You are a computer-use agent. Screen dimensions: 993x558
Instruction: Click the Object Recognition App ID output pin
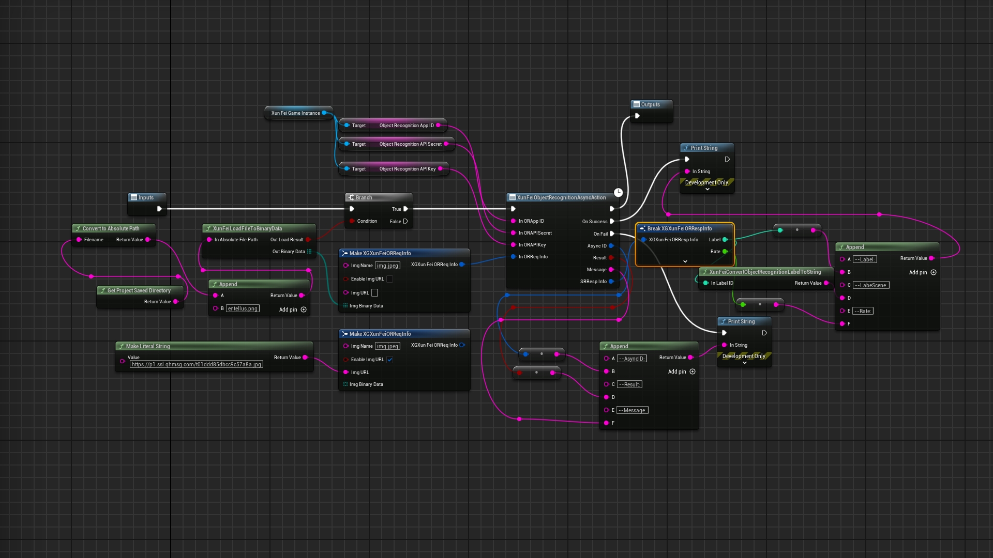(x=439, y=126)
